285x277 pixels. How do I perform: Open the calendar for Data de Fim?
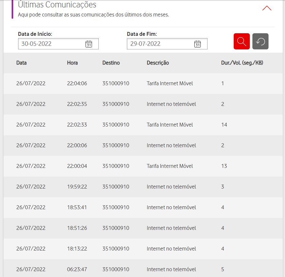[x=198, y=44]
